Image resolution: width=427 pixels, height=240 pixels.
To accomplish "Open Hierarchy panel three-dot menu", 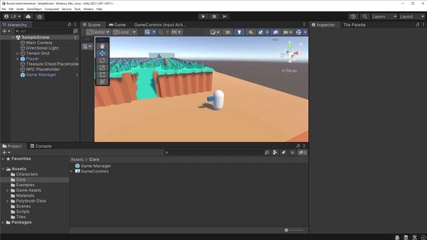I will coord(75,25).
